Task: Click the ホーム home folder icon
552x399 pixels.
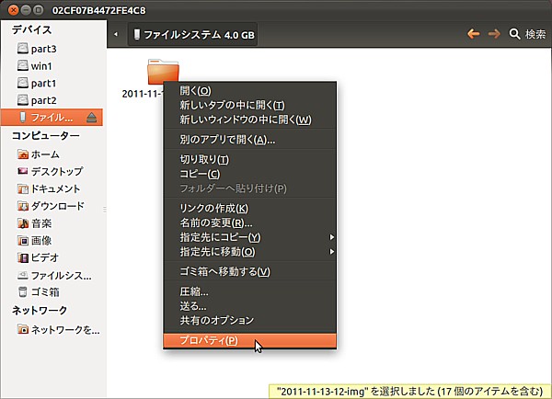Action: (x=23, y=154)
